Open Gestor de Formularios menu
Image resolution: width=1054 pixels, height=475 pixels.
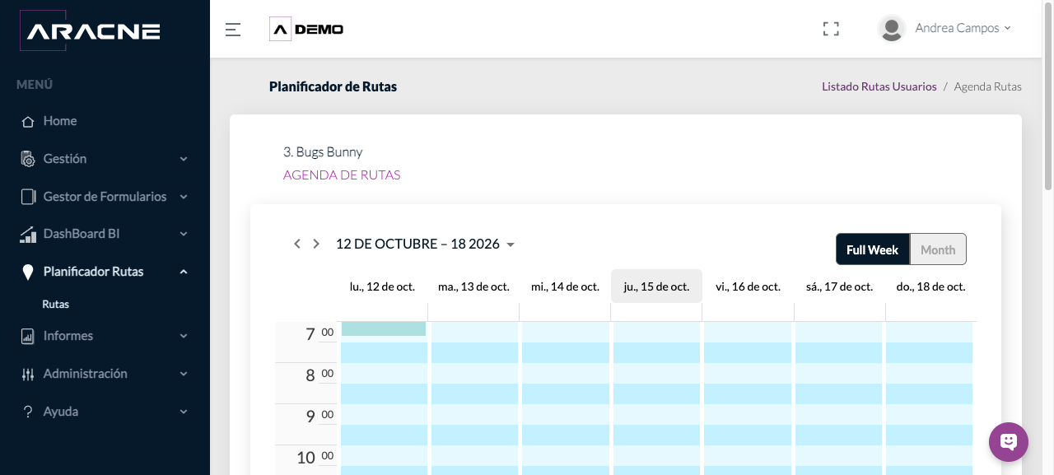point(105,197)
